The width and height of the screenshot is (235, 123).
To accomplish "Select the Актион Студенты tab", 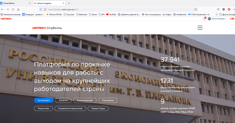I will click(49, 3).
